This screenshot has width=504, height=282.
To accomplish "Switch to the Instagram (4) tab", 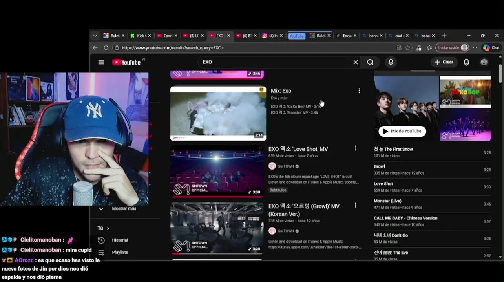I will click(272, 36).
